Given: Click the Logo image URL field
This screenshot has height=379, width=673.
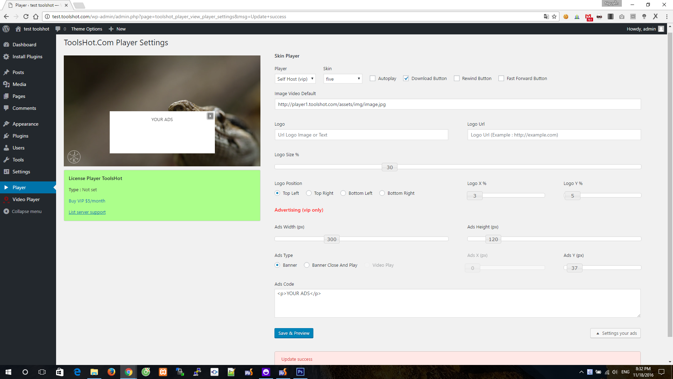Looking at the screenshot, I should [361, 135].
